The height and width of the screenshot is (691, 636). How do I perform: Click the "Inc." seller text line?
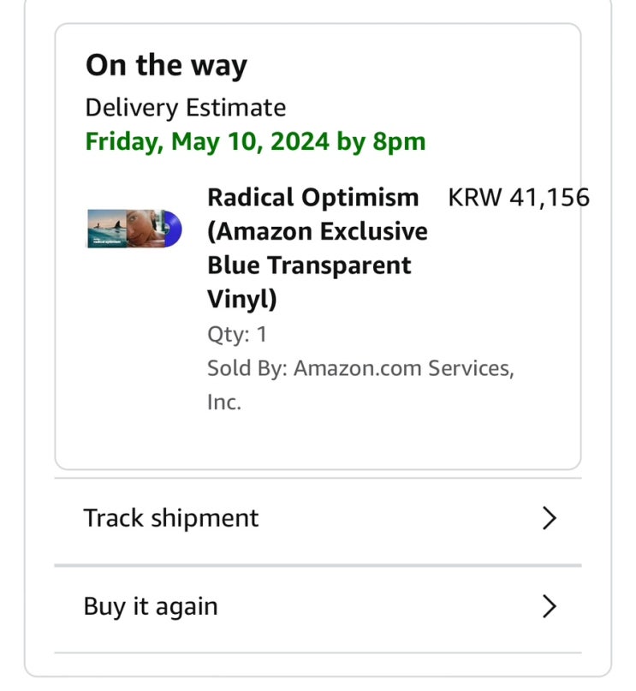point(224,402)
